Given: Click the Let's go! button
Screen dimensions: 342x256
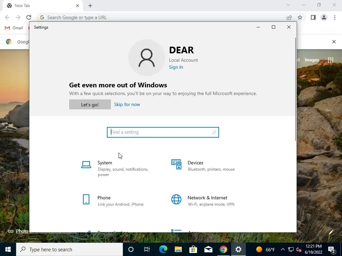Looking at the screenshot, I should coord(90,104).
